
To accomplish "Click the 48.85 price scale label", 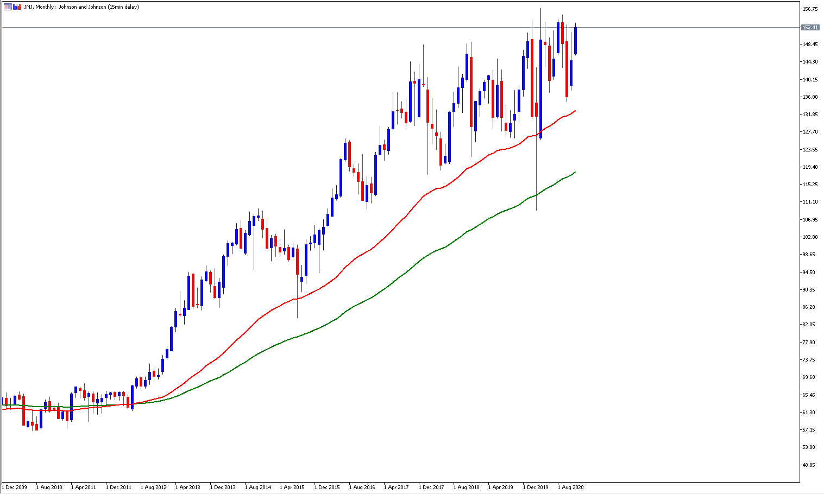I will tap(810, 465).
